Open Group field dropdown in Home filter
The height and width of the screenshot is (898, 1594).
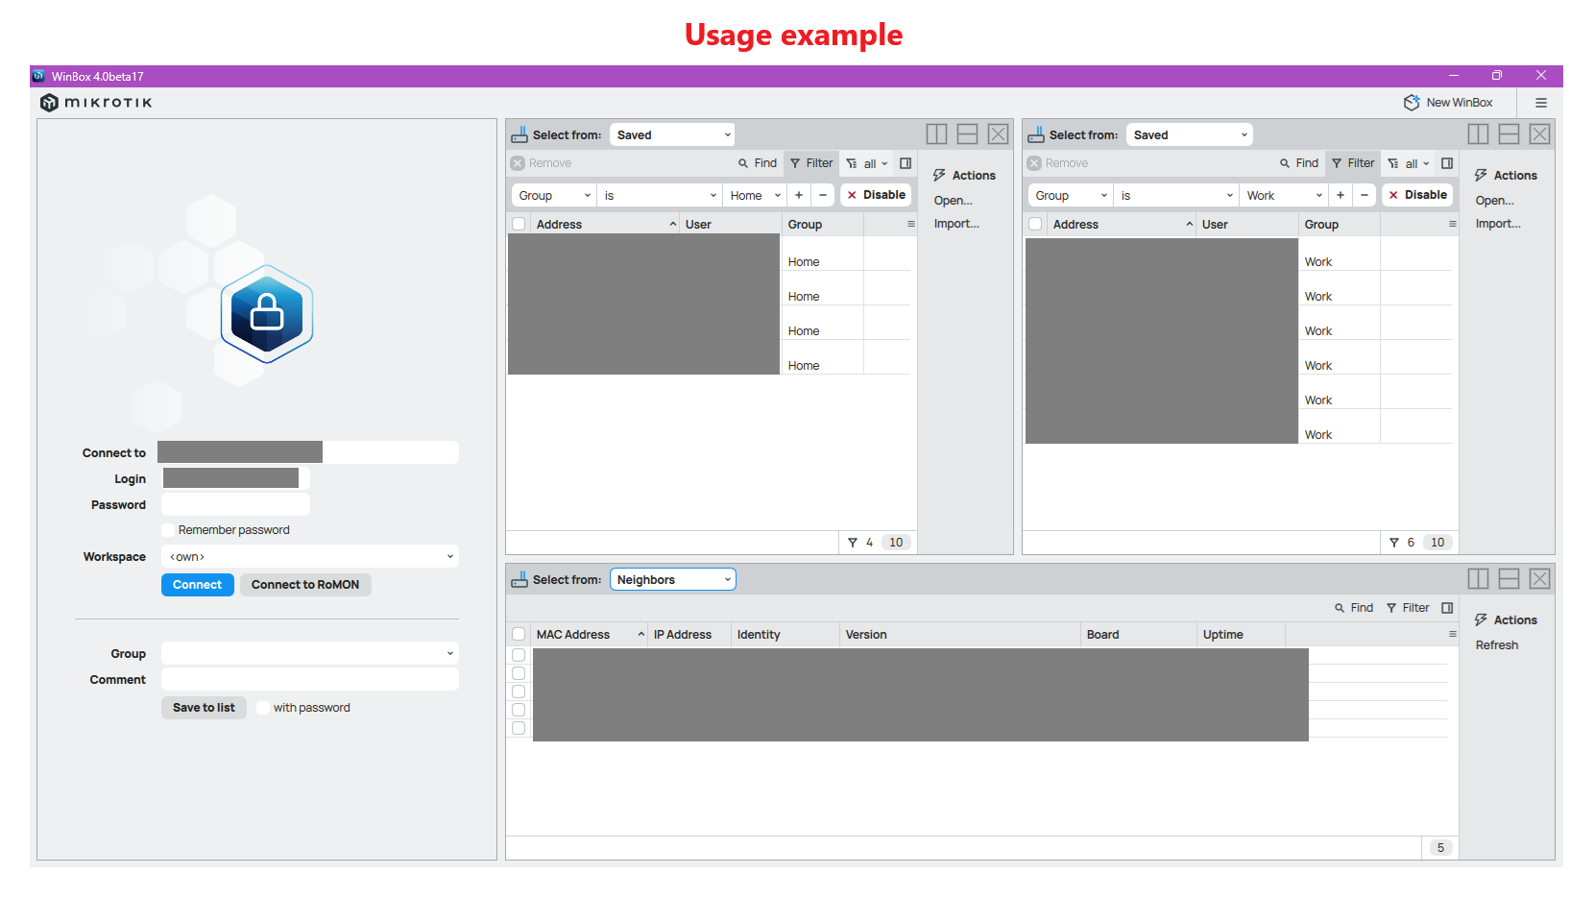point(554,195)
